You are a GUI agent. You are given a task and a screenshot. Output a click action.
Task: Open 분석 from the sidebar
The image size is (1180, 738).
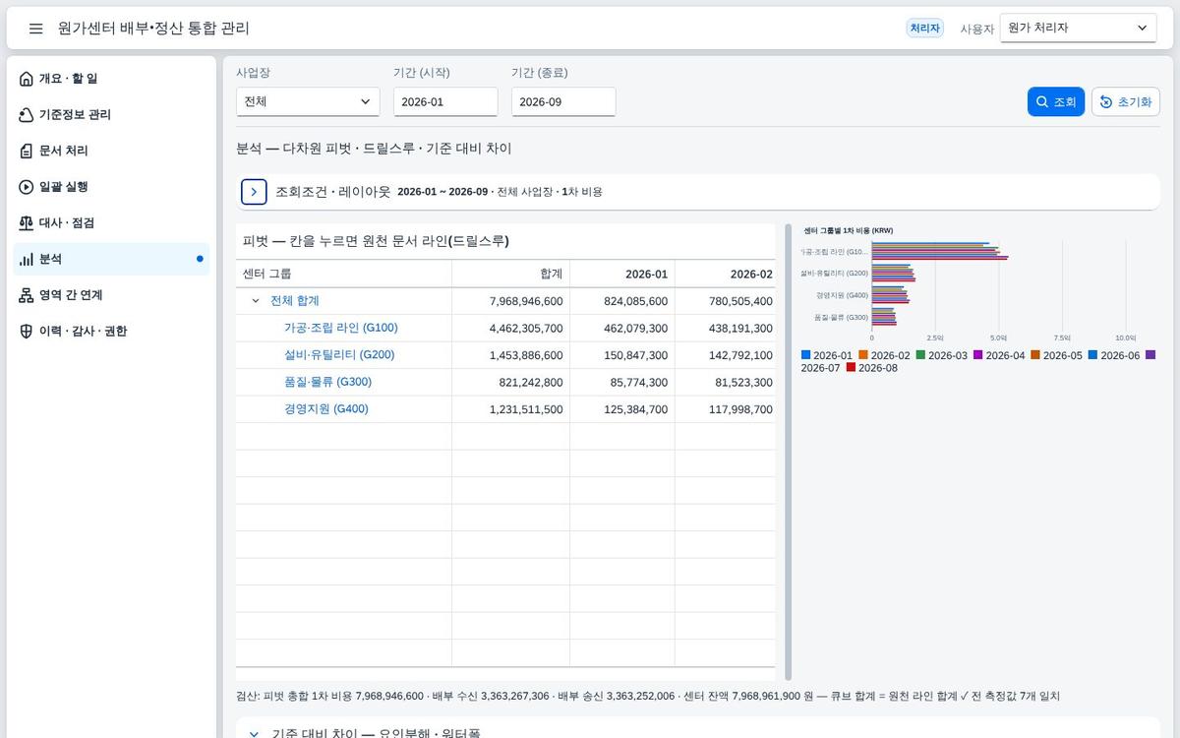111,259
